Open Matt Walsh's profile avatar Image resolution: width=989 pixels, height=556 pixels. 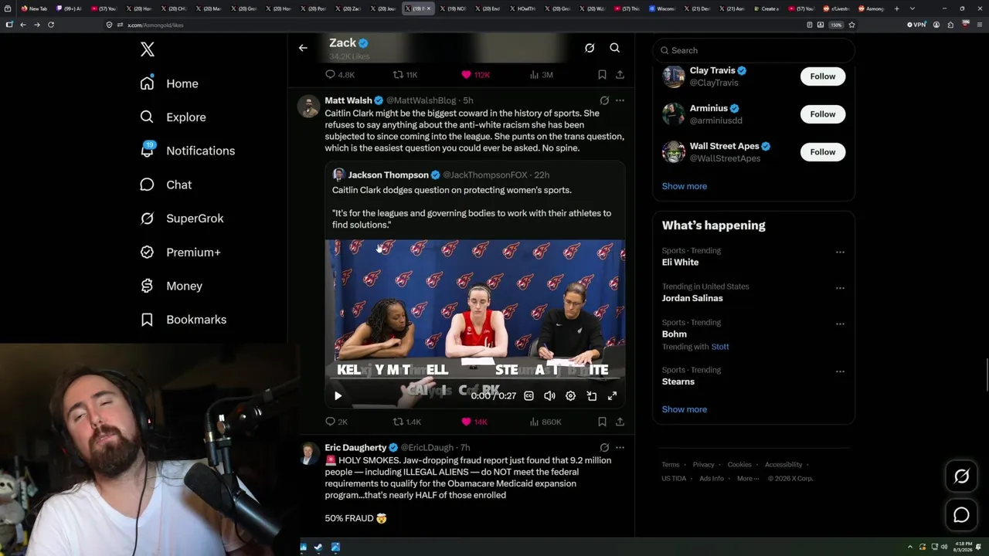tap(309, 107)
